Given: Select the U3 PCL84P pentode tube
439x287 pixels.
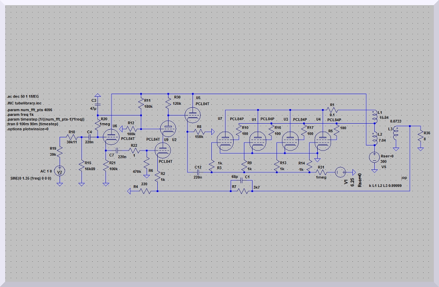Looking at the screenshot, I should [290, 140].
